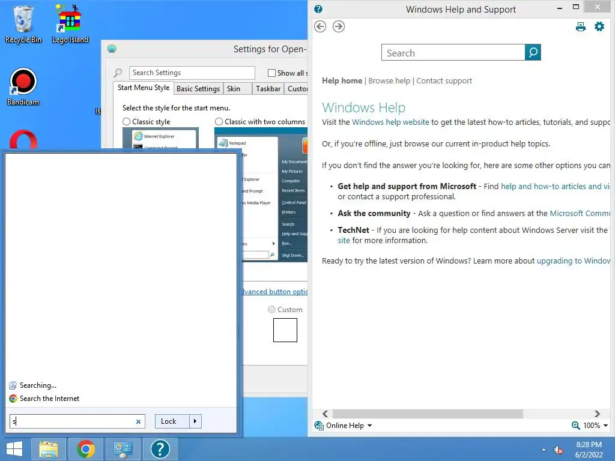This screenshot has width=615, height=461.
Task: Follow the Windows help website link
Action: click(390, 122)
